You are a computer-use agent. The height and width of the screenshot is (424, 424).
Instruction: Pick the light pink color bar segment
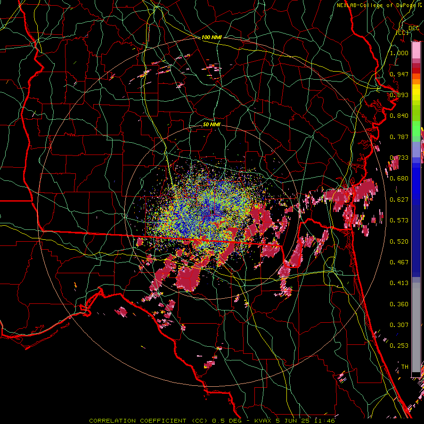[416, 50]
